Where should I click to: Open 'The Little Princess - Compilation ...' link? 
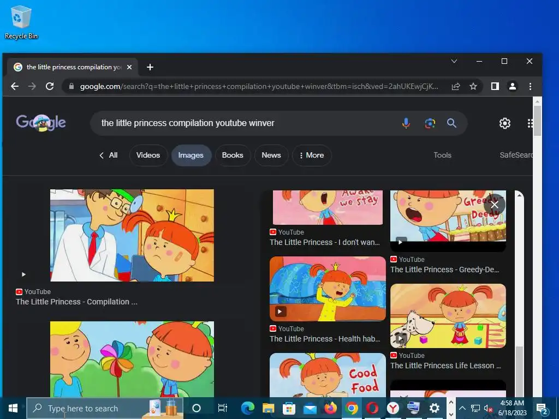[x=76, y=302]
